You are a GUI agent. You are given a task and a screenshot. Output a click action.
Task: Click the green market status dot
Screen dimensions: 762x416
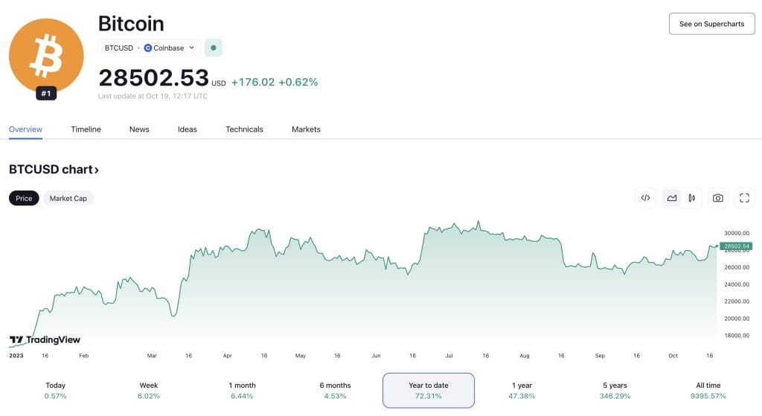click(214, 48)
